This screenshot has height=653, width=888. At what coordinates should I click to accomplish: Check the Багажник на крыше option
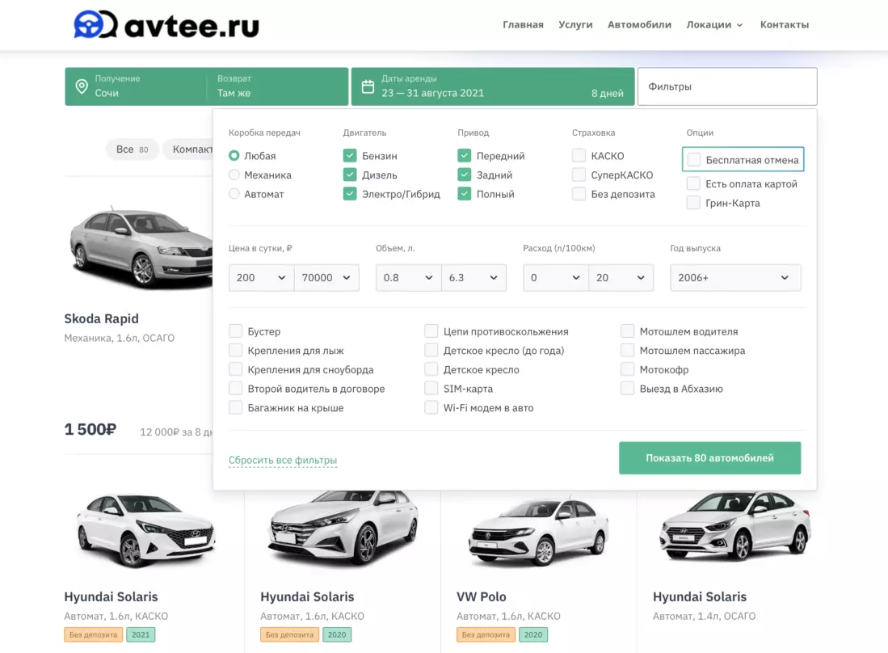(236, 408)
